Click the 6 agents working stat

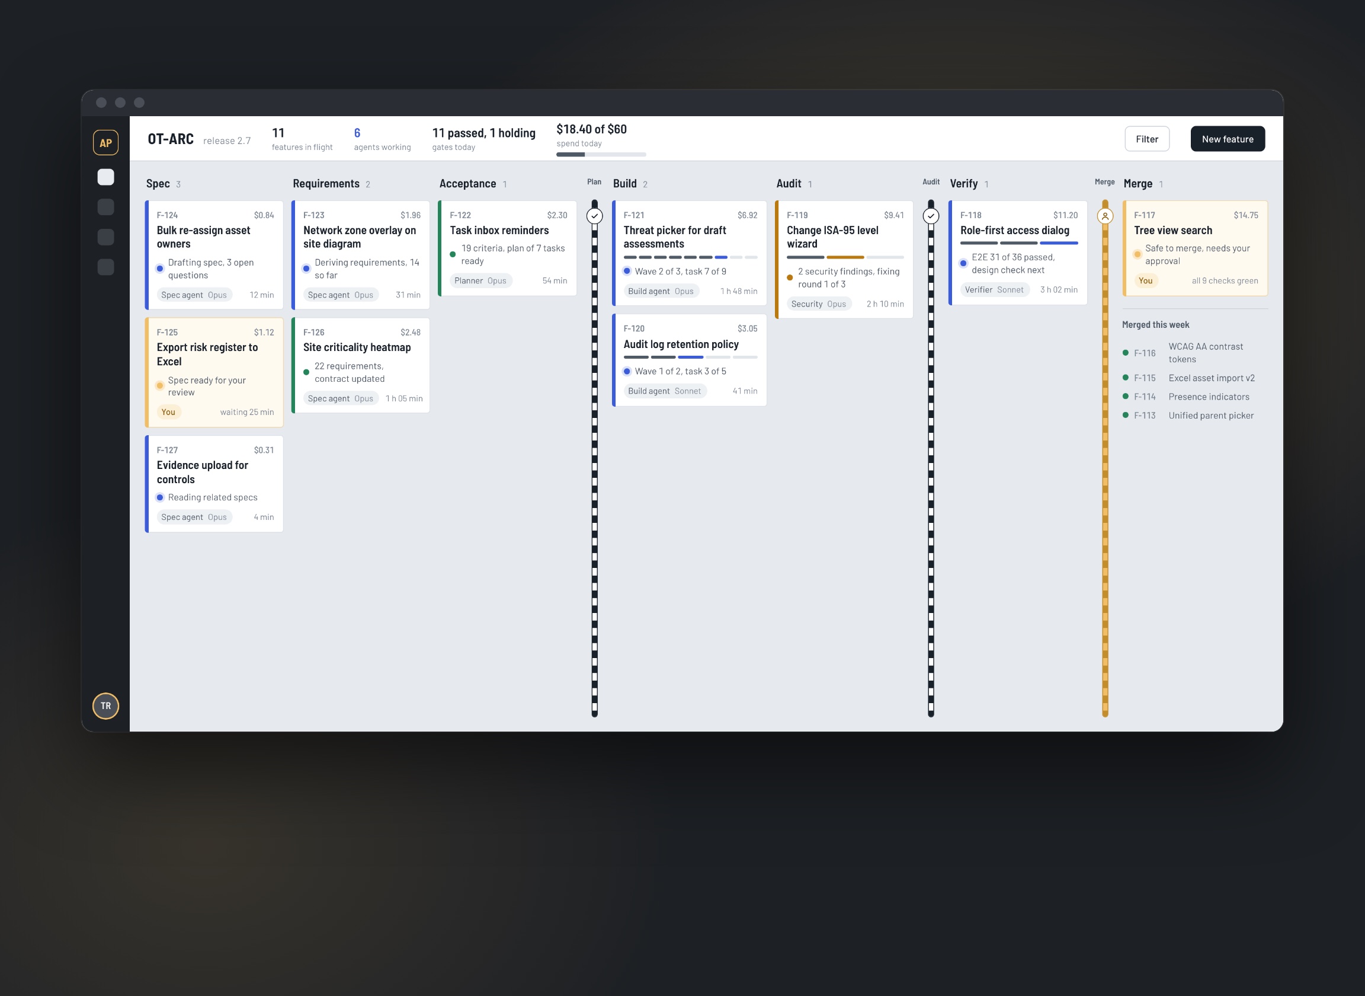click(383, 139)
